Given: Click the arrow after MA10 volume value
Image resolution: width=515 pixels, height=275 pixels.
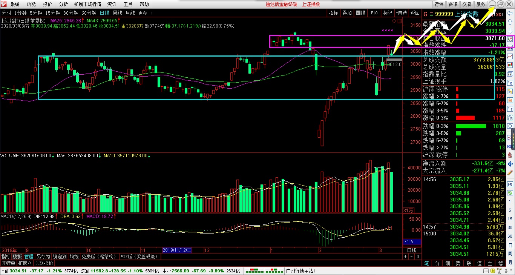Looking at the screenshot, I should pyautogui.click(x=150, y=155).
